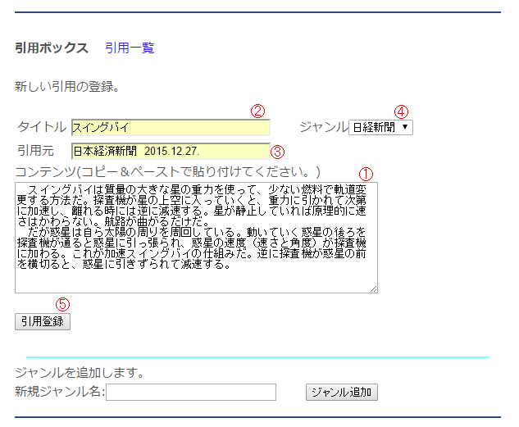
Task: Open the ジャンル dropdown showing 日経新聞
Action: 380,127
